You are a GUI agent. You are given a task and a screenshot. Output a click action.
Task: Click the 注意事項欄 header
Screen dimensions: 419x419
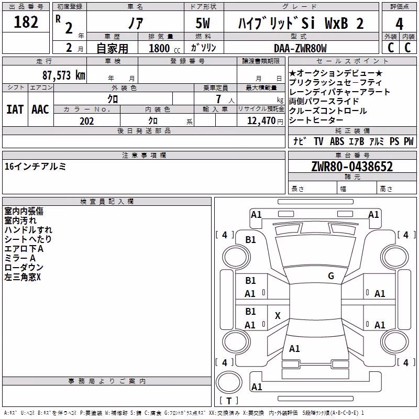point(144,155)
